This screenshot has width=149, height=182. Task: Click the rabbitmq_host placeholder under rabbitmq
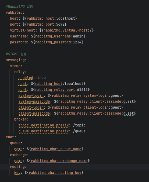40,18
